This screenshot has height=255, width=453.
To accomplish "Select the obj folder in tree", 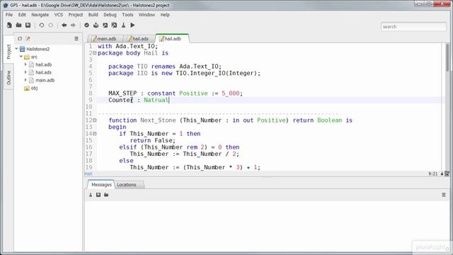I will pos(34,88).
